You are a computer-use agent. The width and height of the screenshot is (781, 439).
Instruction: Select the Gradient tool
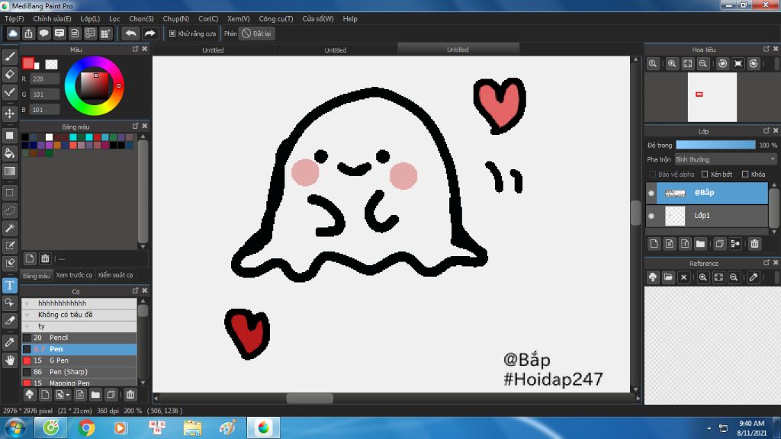(x=9, y=171)
